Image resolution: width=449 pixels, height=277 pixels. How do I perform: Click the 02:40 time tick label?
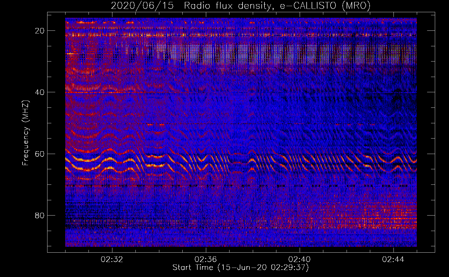(300, 260)
